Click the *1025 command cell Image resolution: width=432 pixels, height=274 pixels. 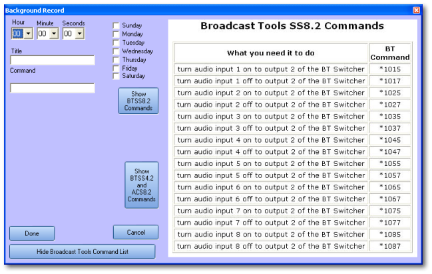pos(390,93)
